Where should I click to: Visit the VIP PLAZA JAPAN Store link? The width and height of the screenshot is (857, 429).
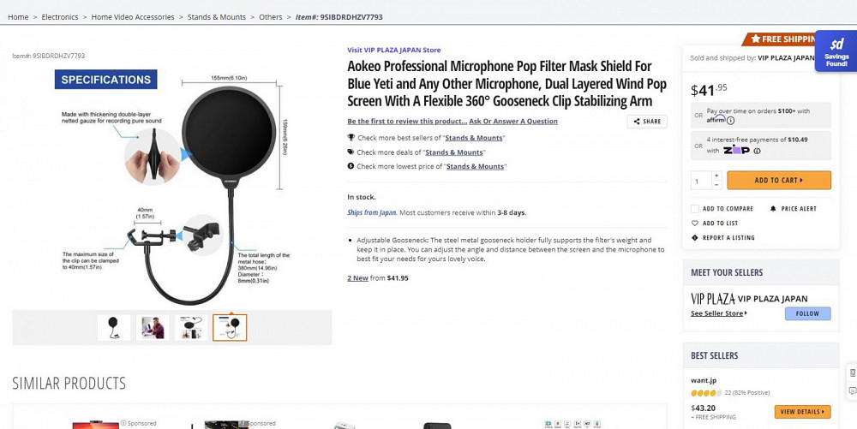[393, 50]
